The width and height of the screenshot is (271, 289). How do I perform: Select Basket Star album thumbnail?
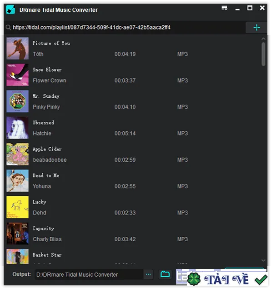click(18, 257)
